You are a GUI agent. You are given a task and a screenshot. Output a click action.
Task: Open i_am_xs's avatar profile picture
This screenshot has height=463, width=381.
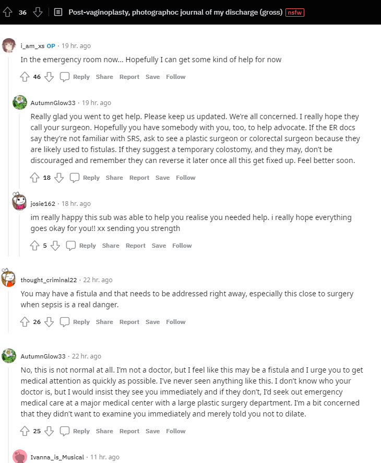(x=9, y=45)
